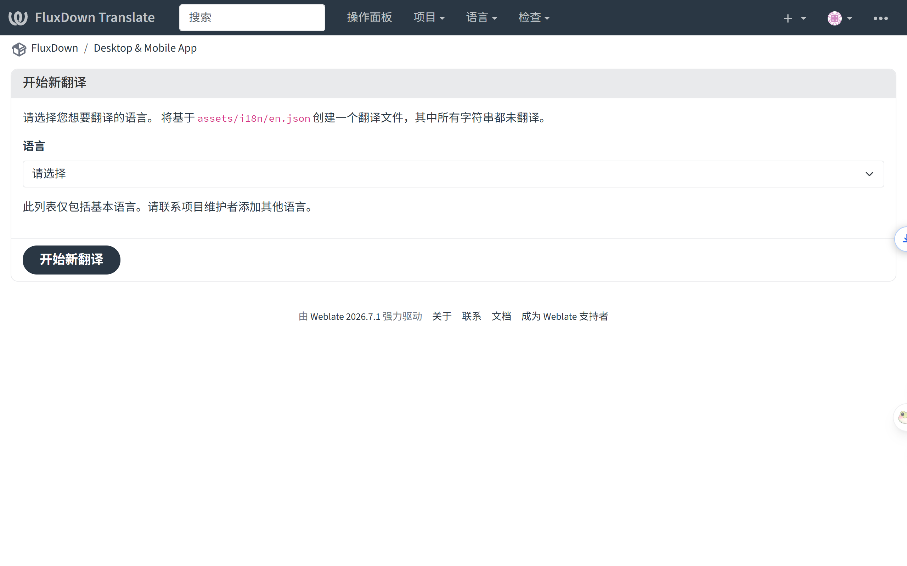Open the 联系 footer link
The image size is (907, 566).
[x=471, y=317]
